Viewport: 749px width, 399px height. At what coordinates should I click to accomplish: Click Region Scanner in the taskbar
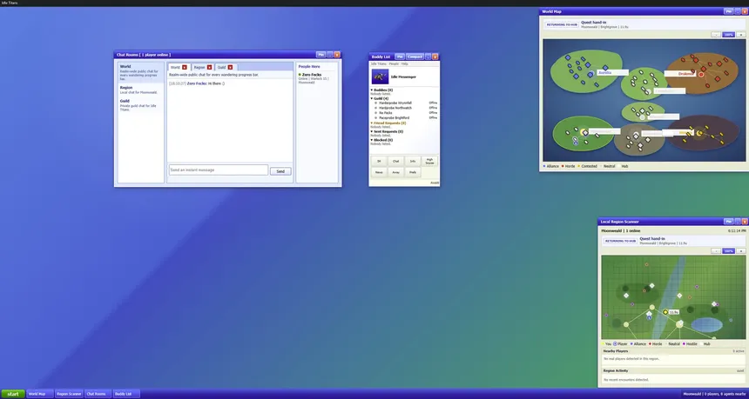click(x=70, y=395)
